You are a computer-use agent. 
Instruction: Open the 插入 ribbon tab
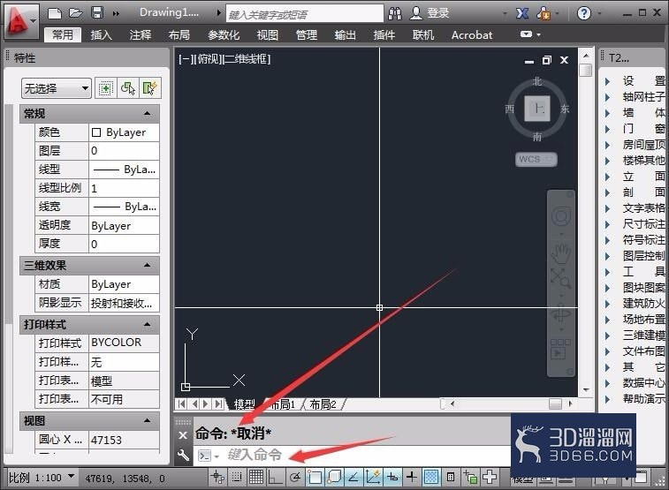102,35
